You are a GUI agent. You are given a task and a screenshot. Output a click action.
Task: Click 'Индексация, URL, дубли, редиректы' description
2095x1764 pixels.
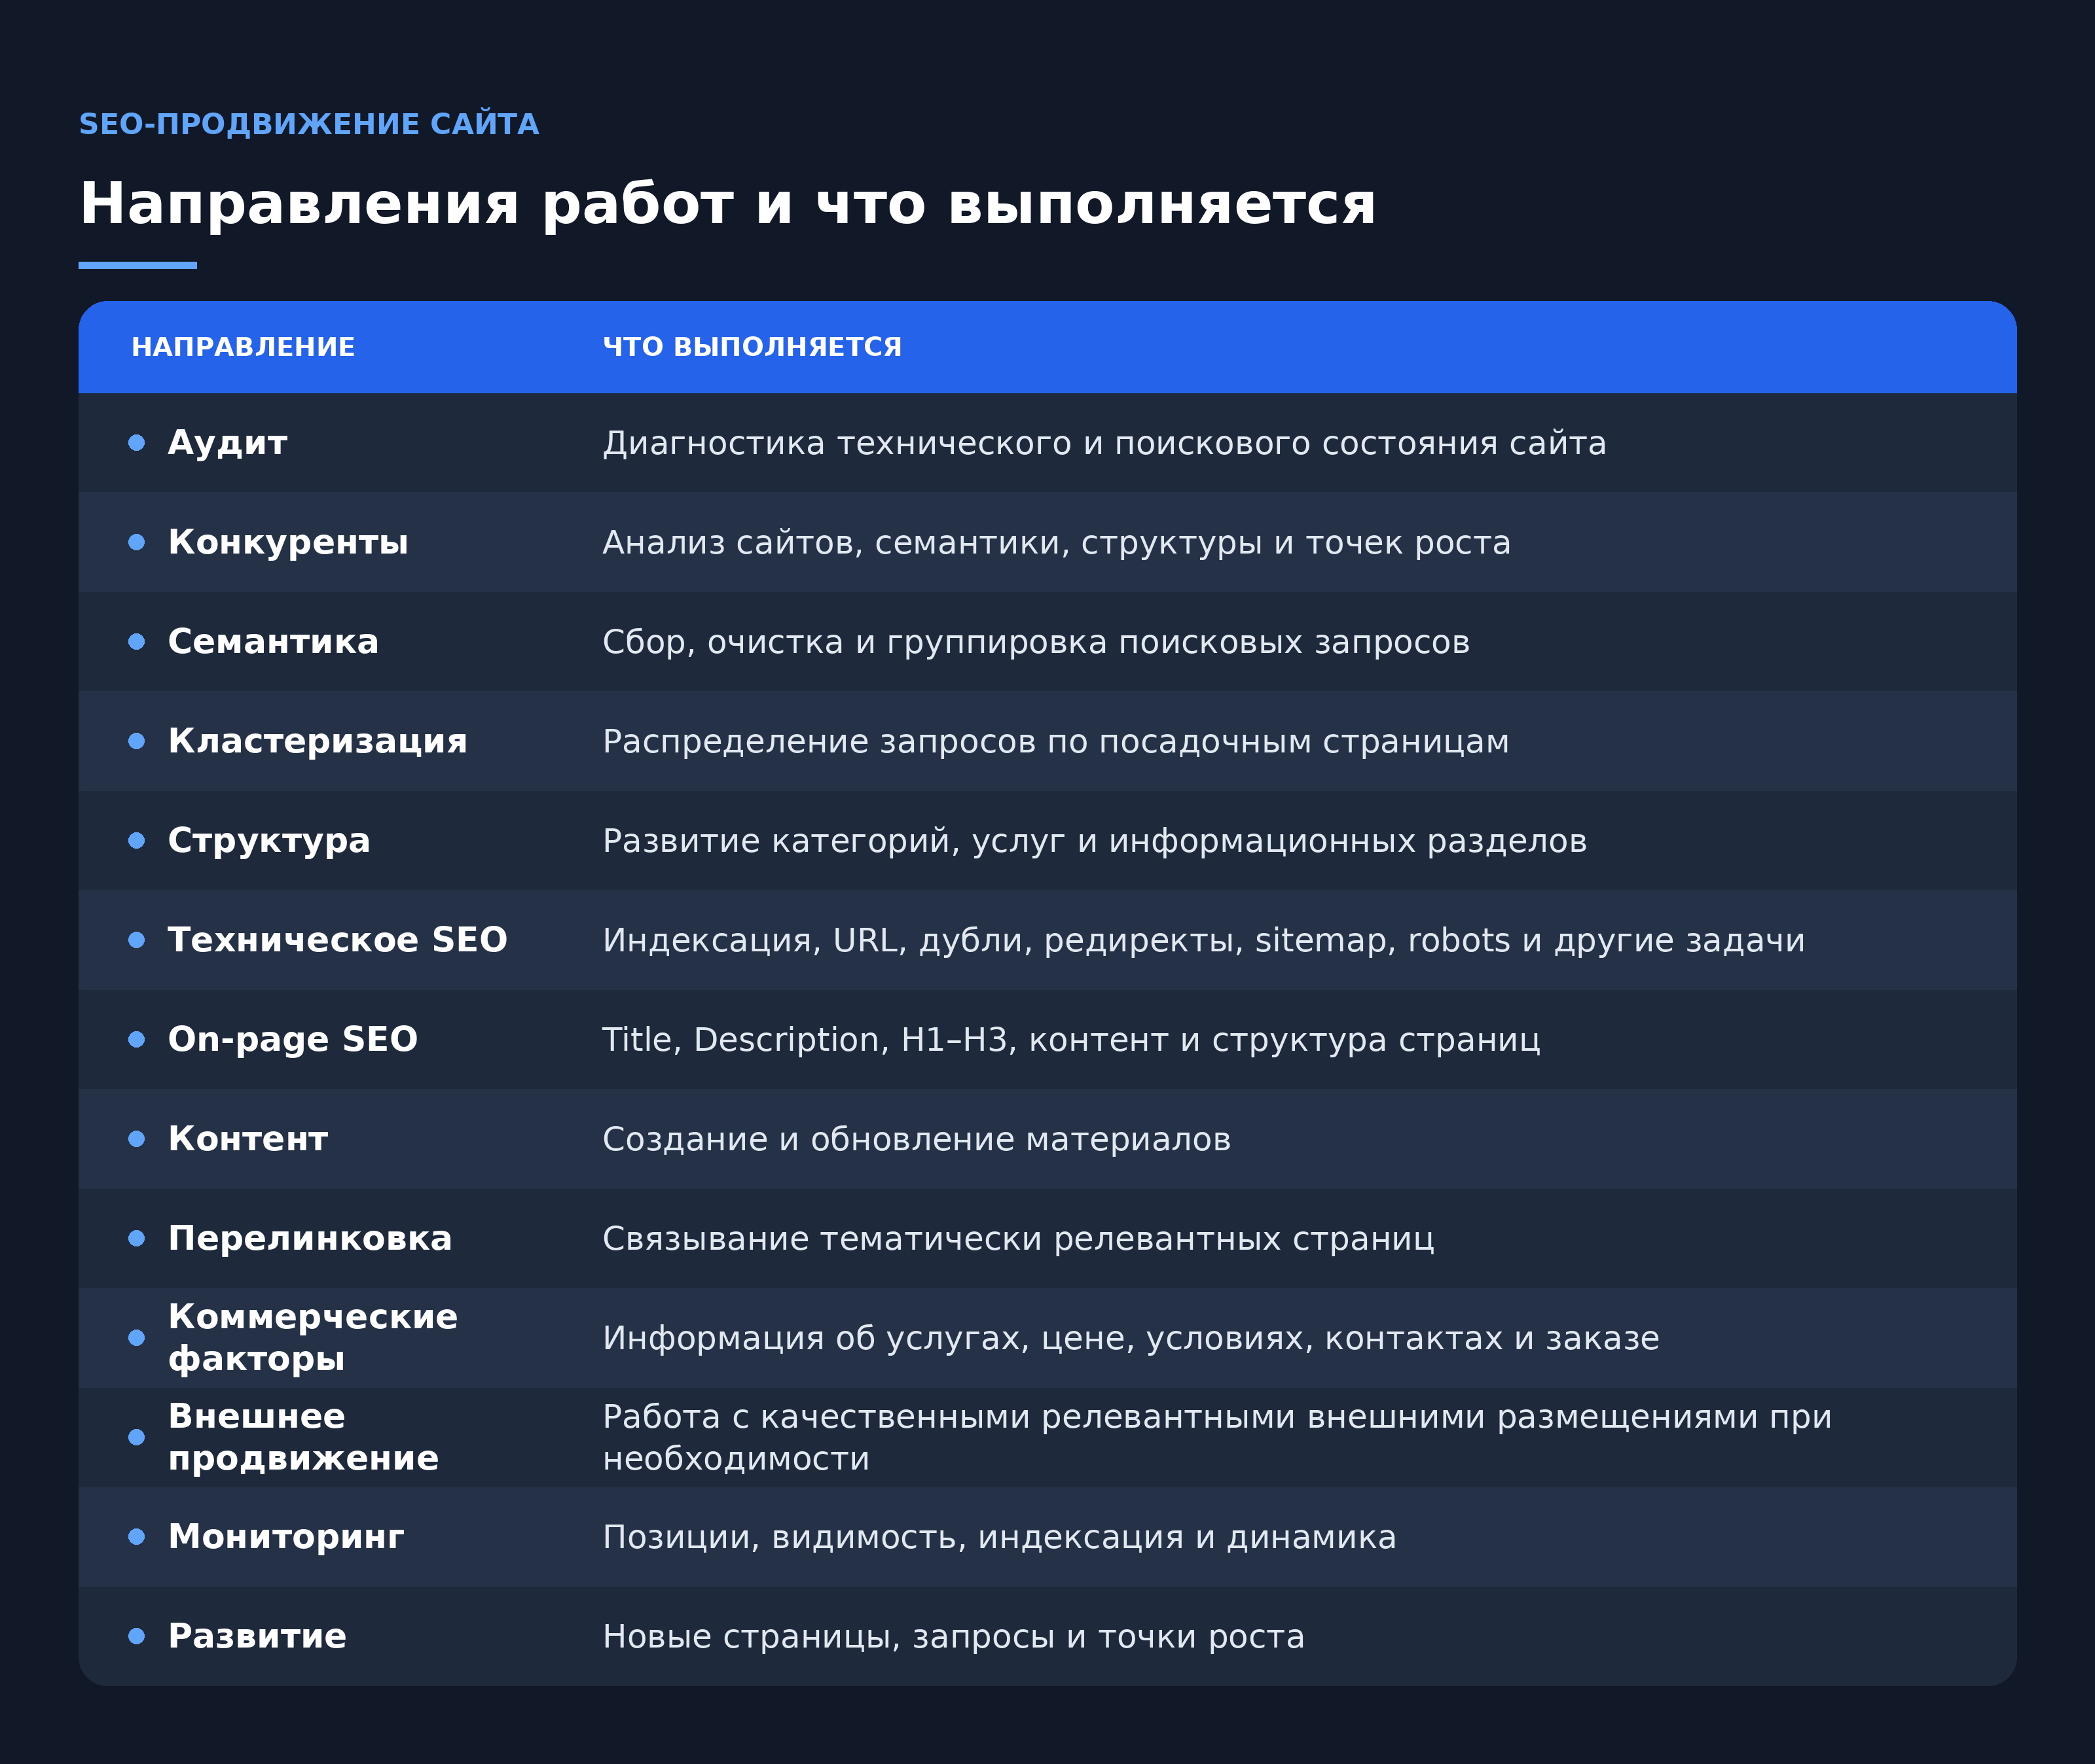pos(1203,940)
